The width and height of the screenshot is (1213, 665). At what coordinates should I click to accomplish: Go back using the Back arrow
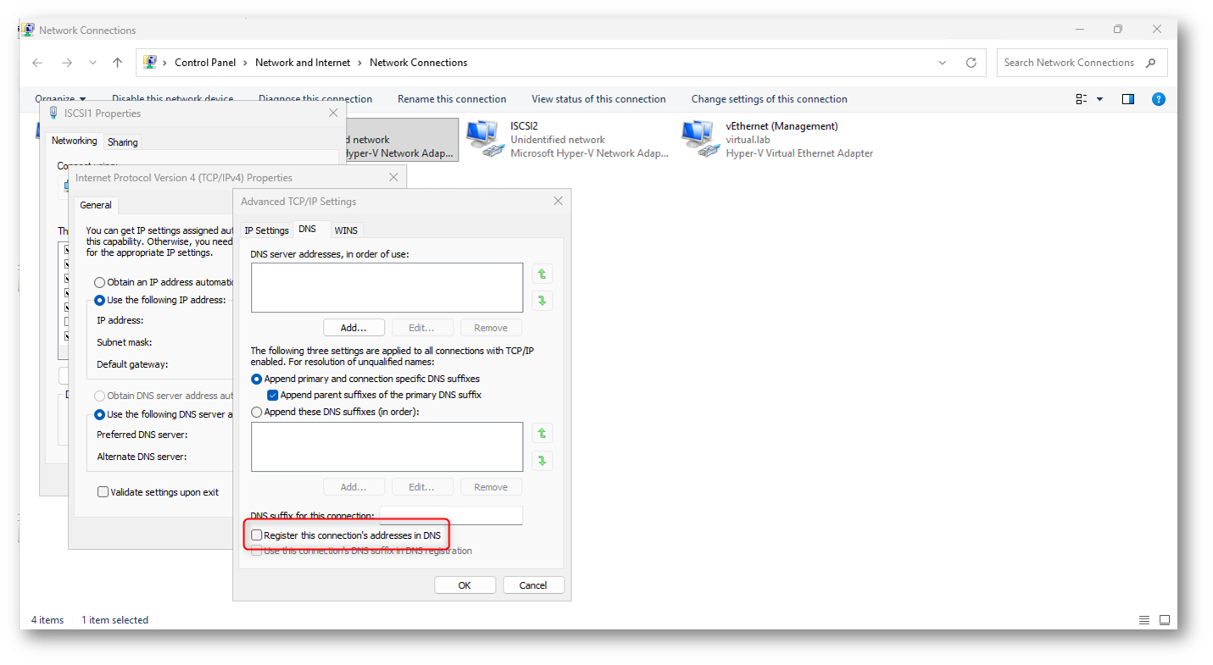point(37,63)
